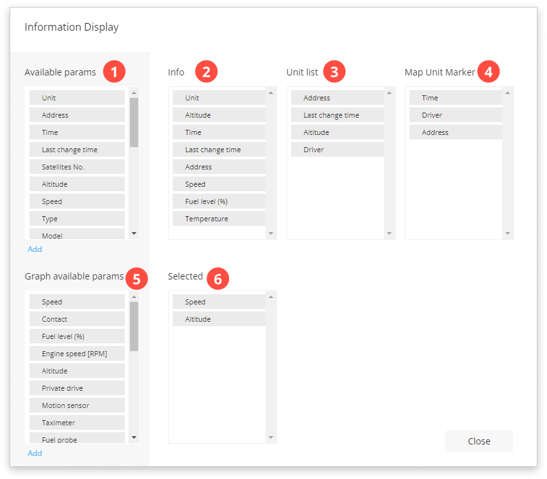Image resolution: width=547 pixels, height=479 pixels.
Task: Select Speed in Info list
Action: 219,184
